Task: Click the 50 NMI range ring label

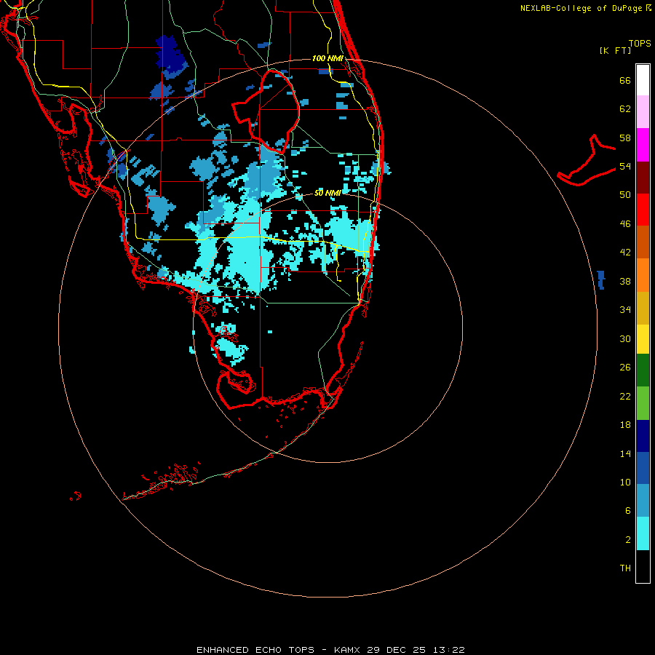Action: [x=327, y=193]
